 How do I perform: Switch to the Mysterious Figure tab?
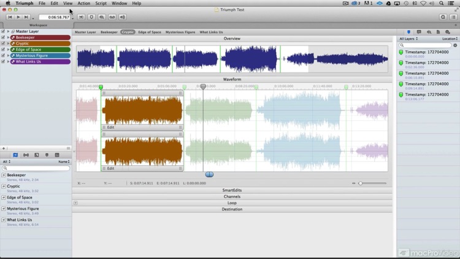pyautogui.click(x=180, y=32)
